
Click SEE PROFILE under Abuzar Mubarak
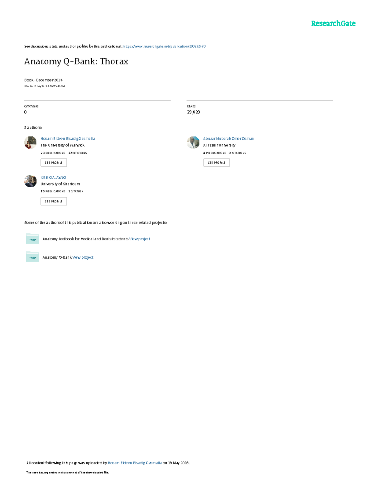(216, 162)
